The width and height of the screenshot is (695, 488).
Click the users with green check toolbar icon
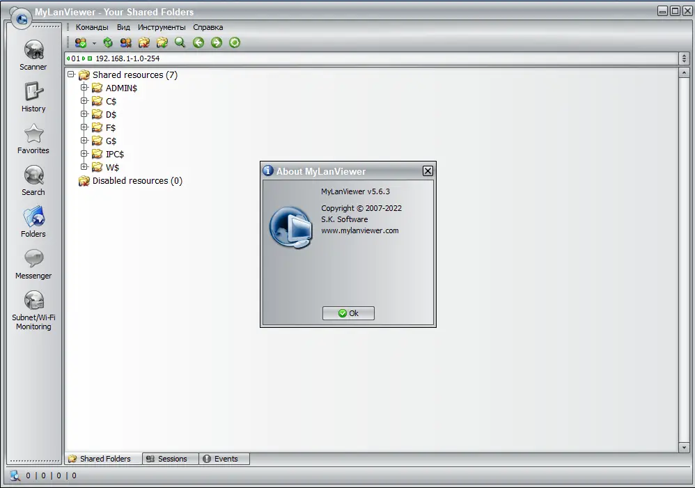point(81,42)
